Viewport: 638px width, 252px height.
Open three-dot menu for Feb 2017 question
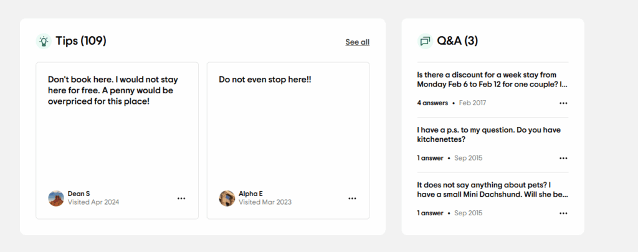pyautogui.click(x=563, y=103)
